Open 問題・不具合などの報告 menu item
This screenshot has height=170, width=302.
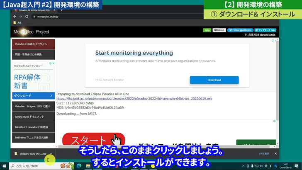click(34, 54)
